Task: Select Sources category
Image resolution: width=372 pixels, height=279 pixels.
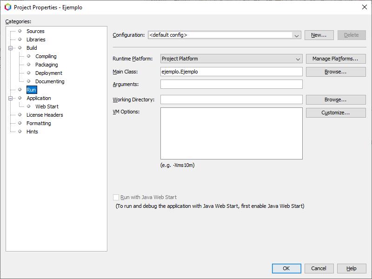Action: pos(35,31)
